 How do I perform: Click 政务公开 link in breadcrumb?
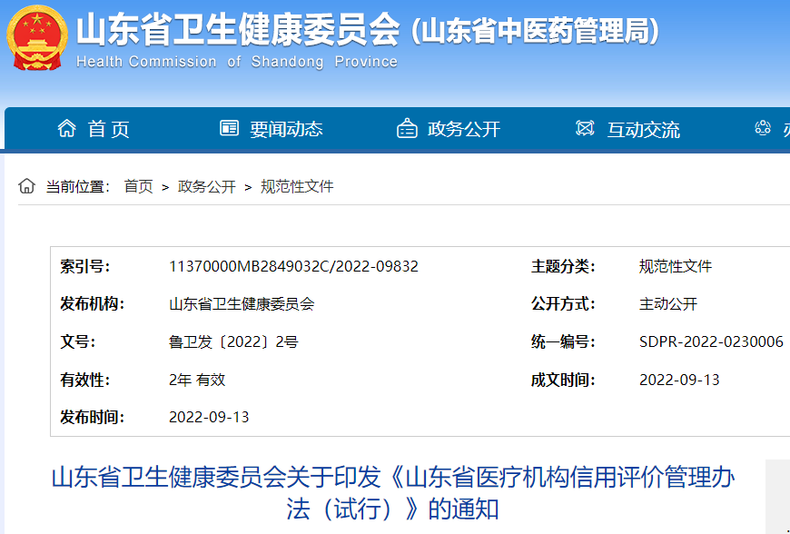(206, 186)
